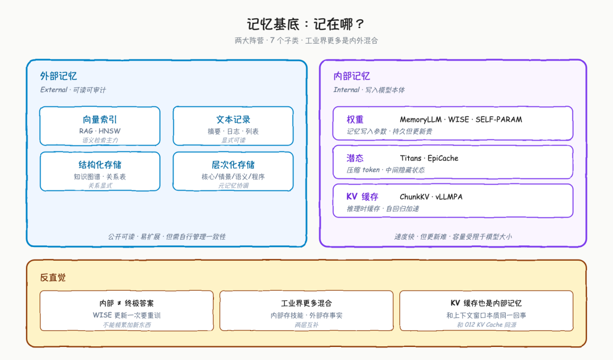Viewport: 613px width, 360px height.
Task: Click the 内部 ≠ 终极答案 card
Action: pyautogui.click(x=127, y=311)
